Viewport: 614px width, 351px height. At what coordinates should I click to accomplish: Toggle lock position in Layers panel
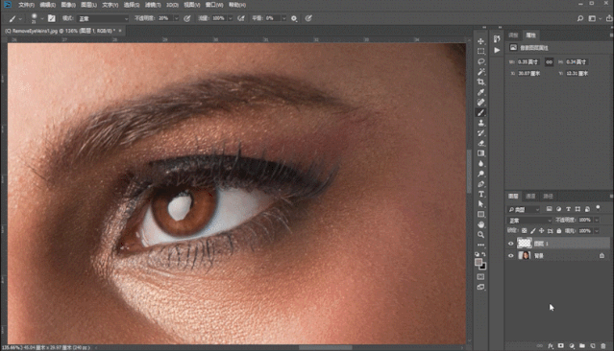click(x=542, y=231)
